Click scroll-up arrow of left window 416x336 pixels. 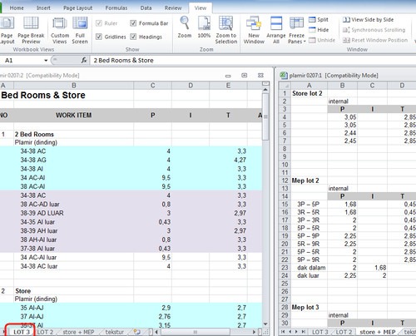265,90
